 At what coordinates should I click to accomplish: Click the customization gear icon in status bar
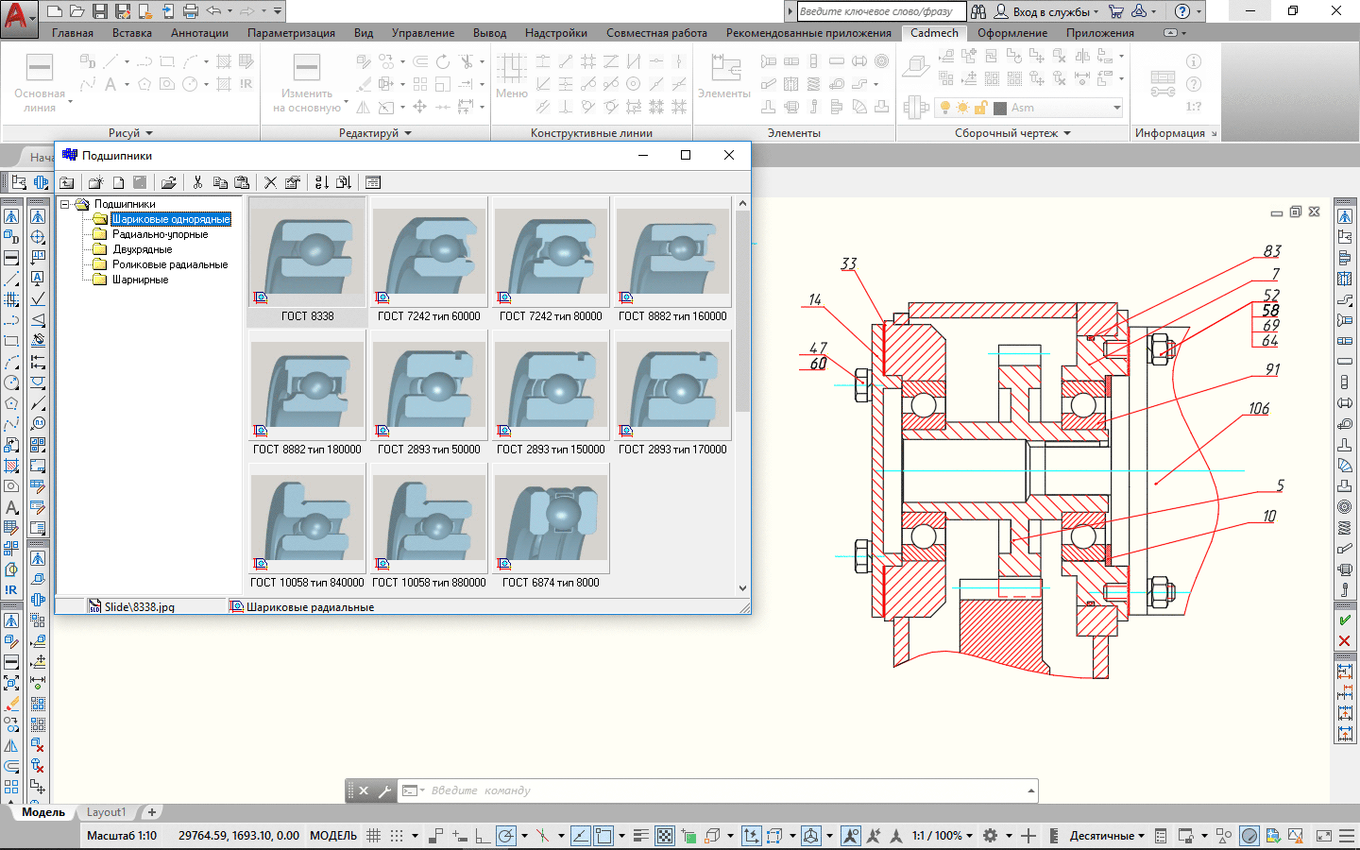[x=990, y=836]
